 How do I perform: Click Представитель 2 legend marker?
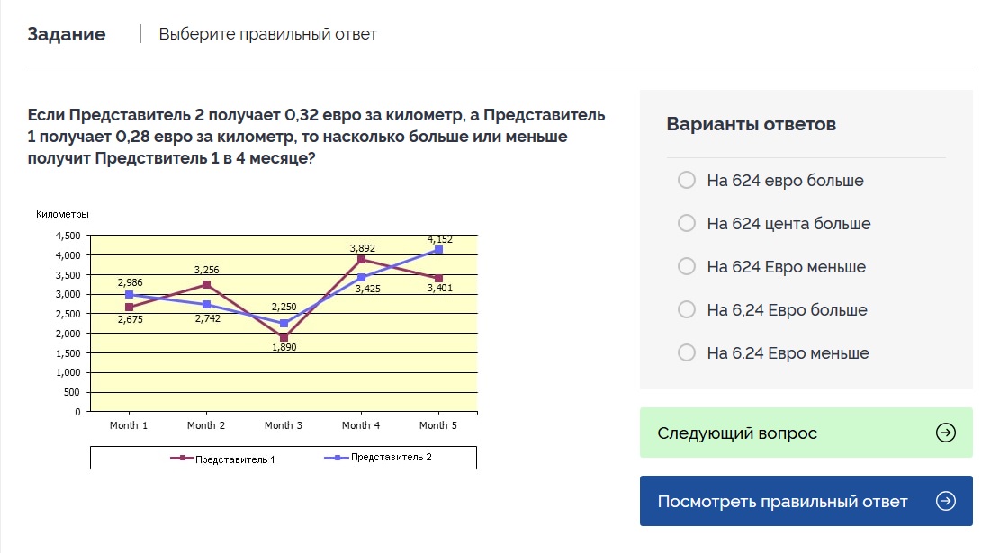point(338,458)
